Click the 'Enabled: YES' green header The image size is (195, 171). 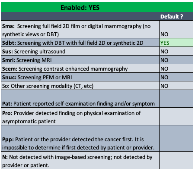pyautogui.click(x=97, y=7)
